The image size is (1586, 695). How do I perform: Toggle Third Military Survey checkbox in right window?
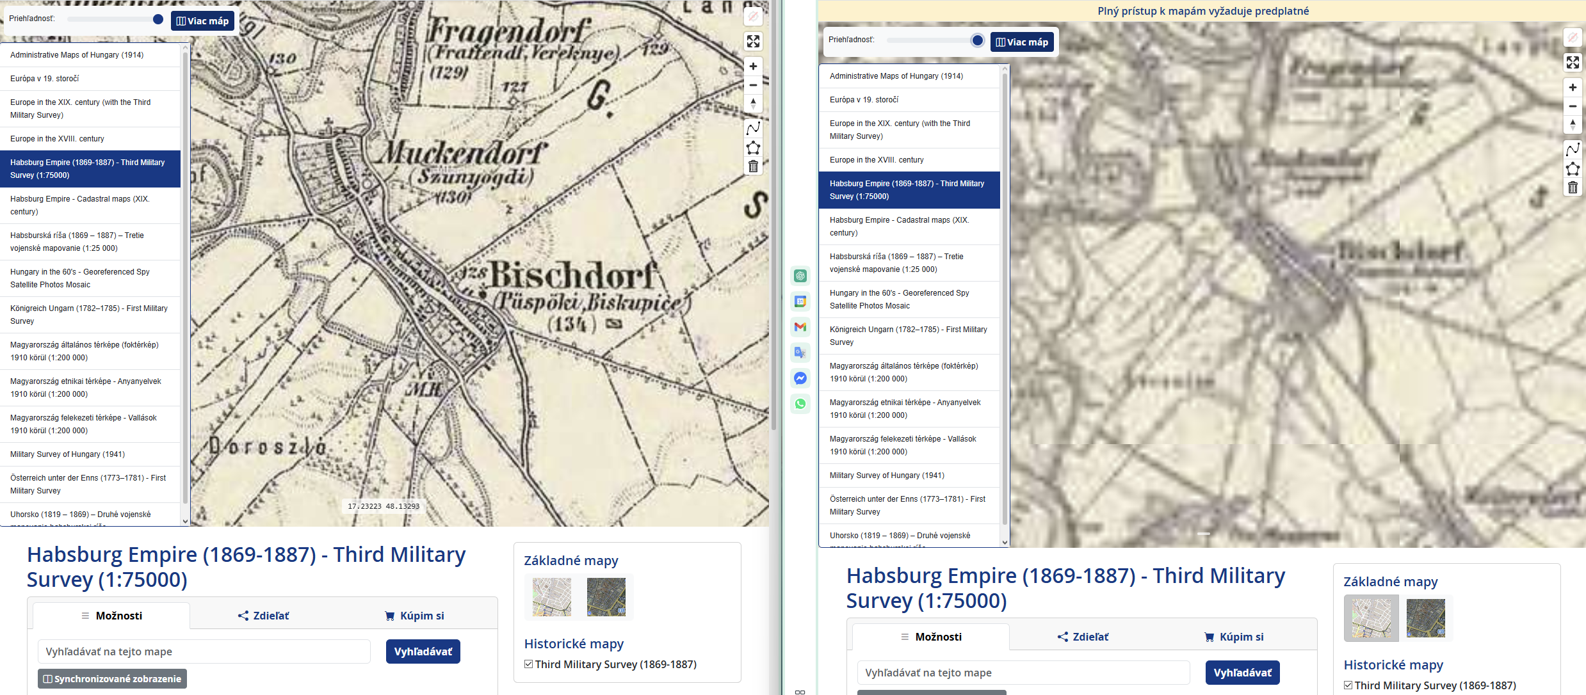(1348, 685)
